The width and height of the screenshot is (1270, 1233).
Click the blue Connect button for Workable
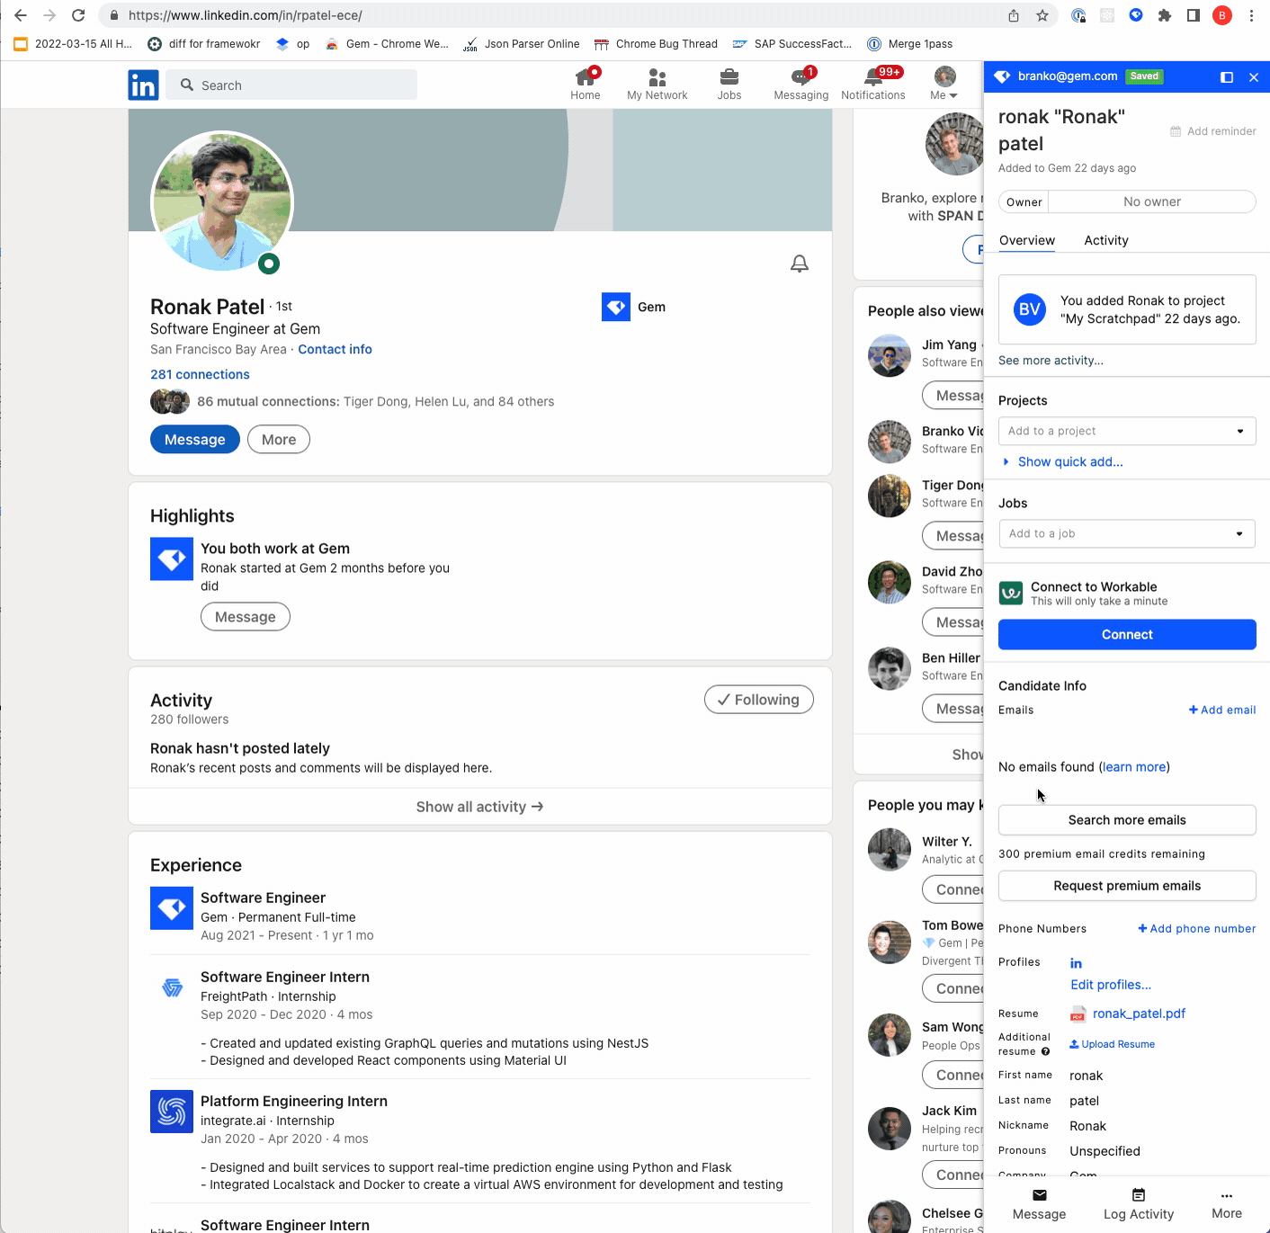coord(1126,634)
